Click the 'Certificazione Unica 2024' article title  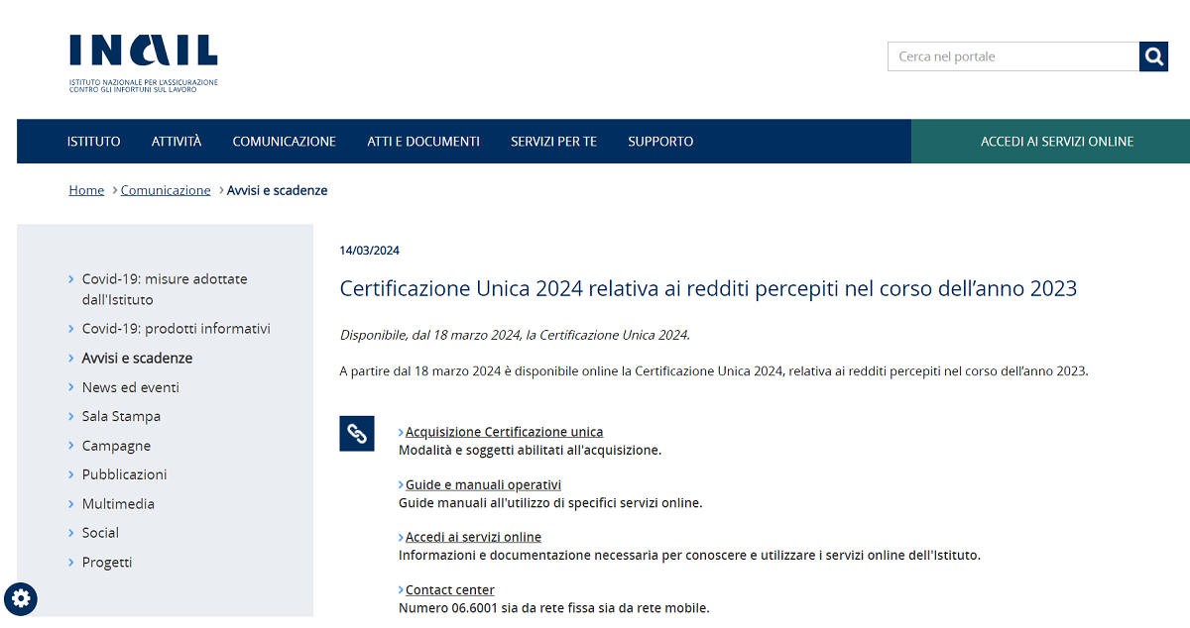tap(708, 289)
